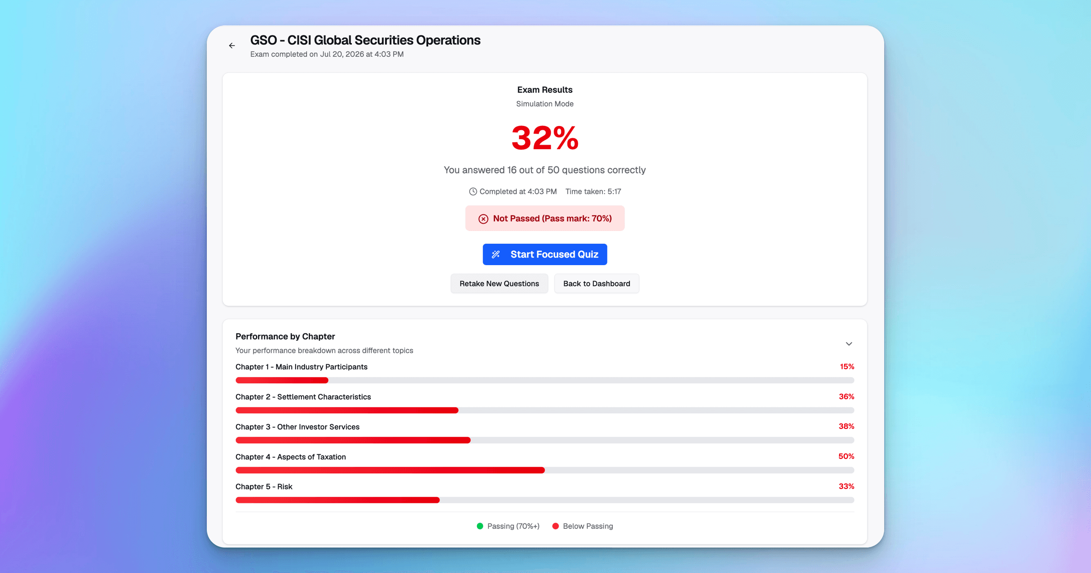
Task: Click the Completed at 4:03 PM text
Action: (x=518, y=191)
